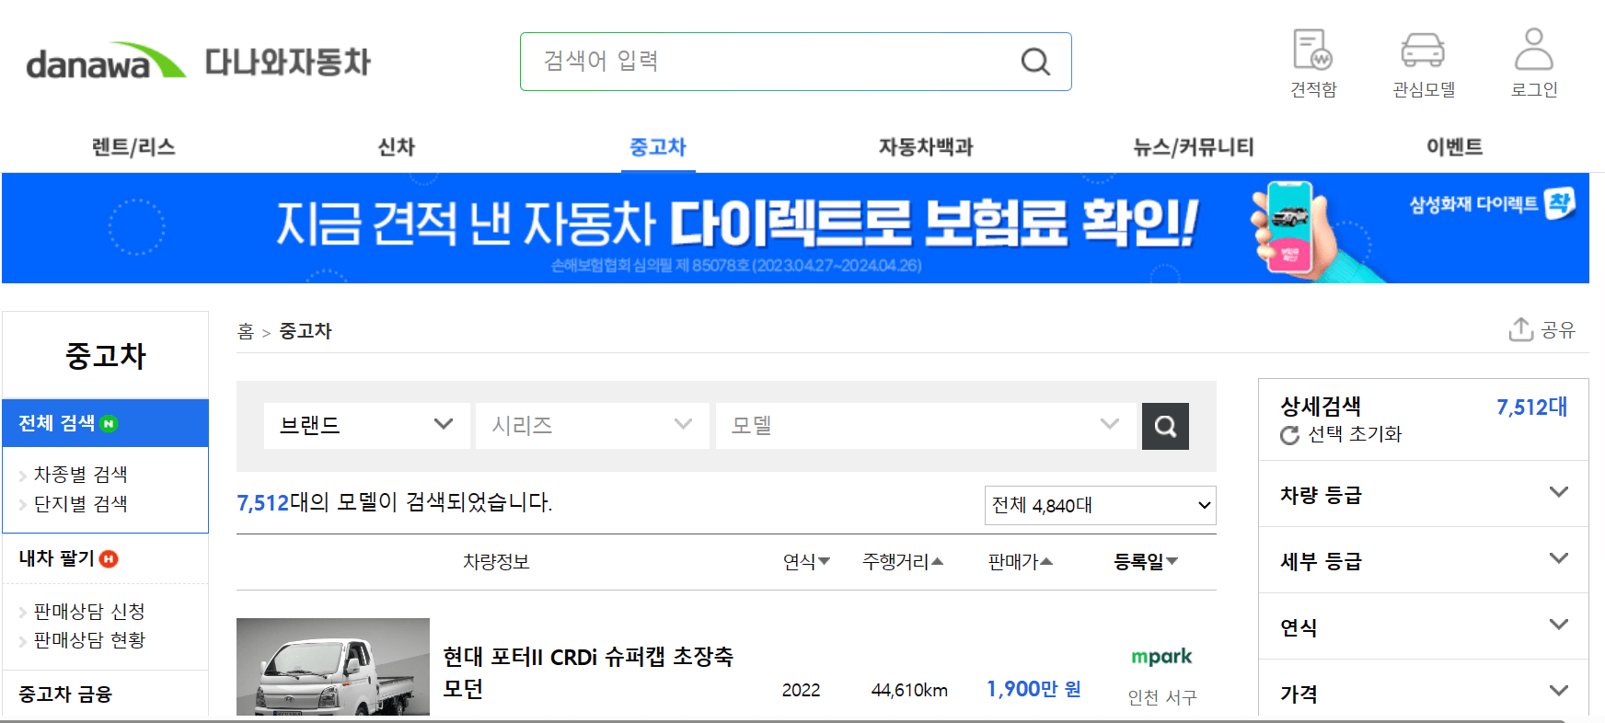Click the 2022 model year value
This screenshot has width=1605, height=723.
[x=801, y=690]
